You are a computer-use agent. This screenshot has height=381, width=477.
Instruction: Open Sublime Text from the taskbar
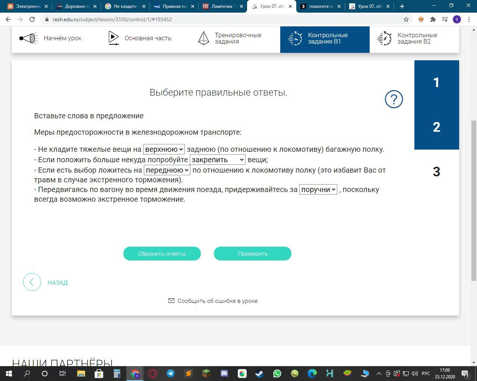[189, 374]
